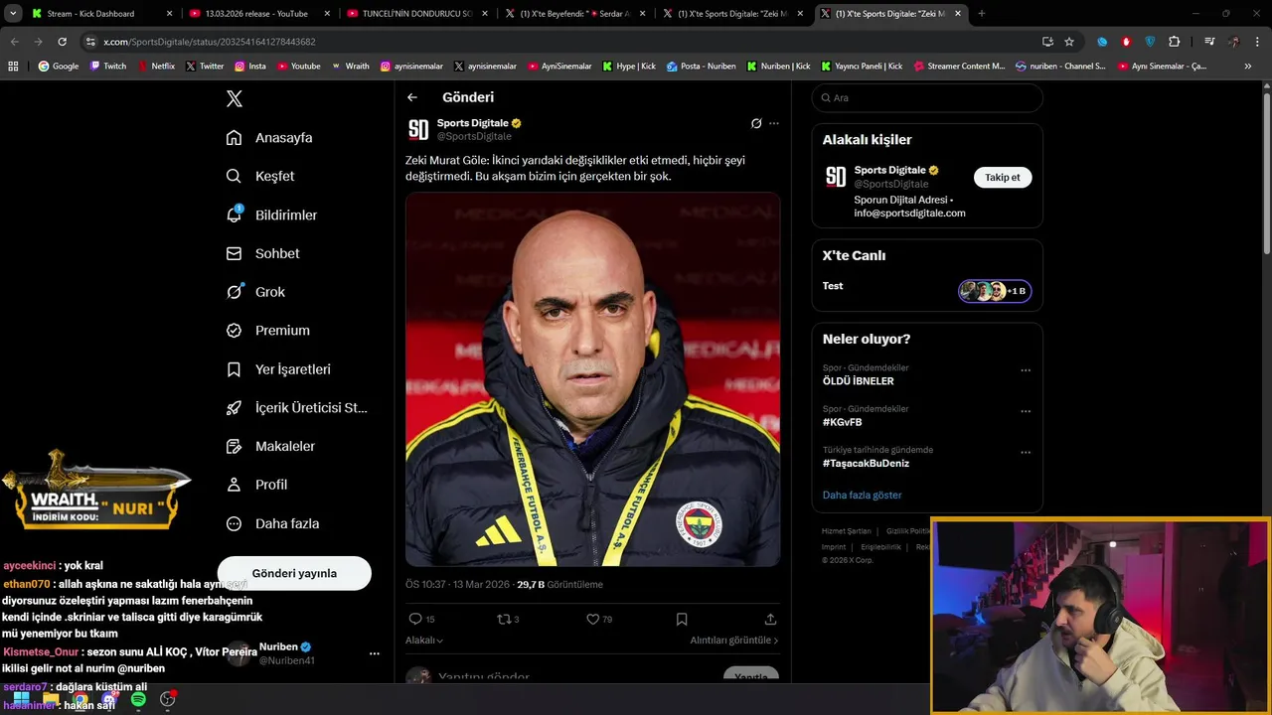Open OBS from the taskbar
This screenshot has height=715, width=1272.
167,700
